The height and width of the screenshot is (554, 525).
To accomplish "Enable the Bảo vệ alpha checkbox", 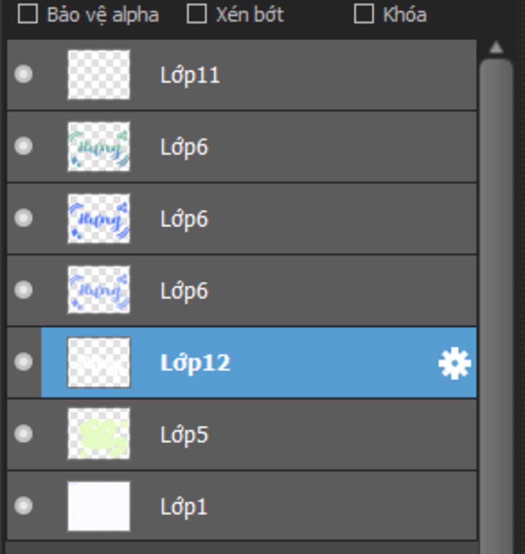I will click(28, 14).
